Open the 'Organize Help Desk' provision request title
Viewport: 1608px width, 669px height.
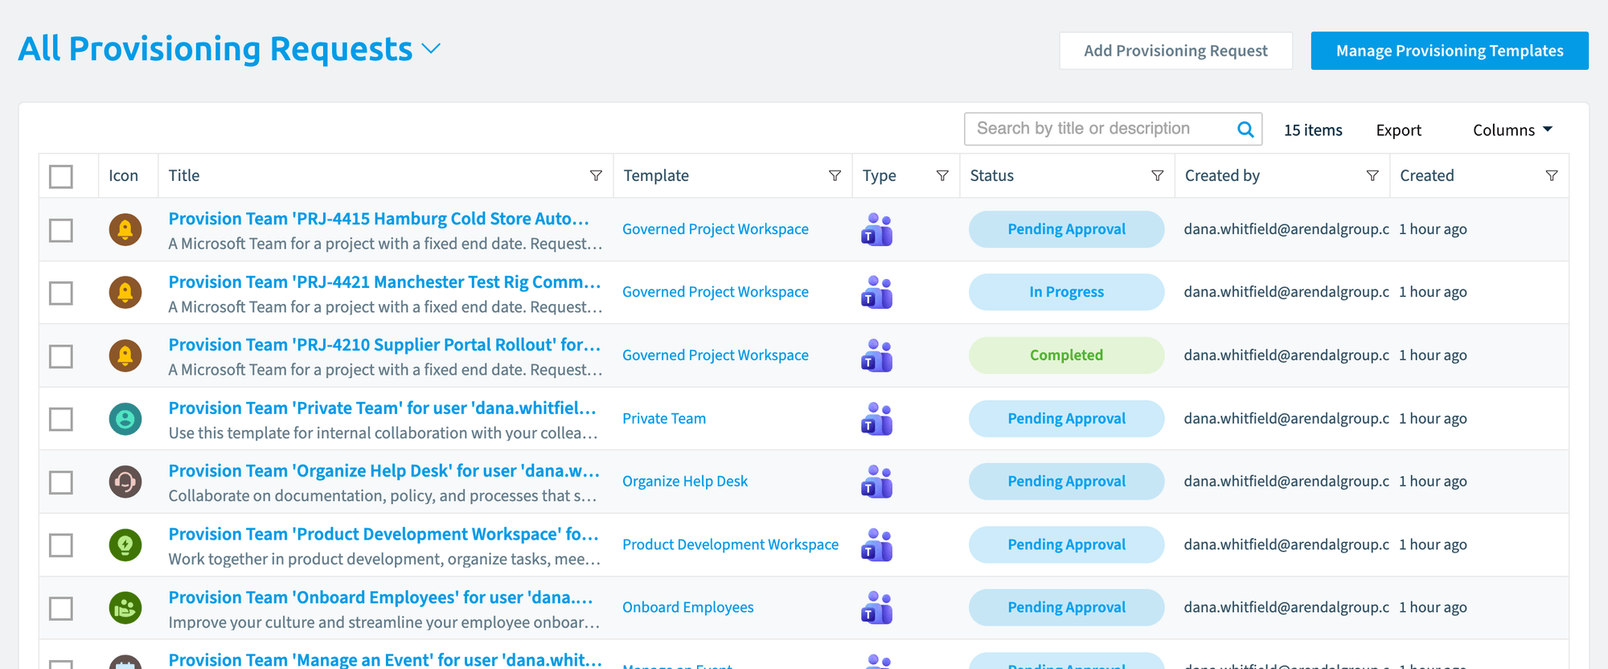click(384, 471)
